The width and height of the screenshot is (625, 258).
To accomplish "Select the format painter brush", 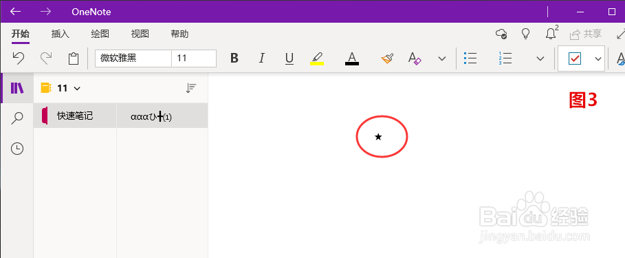I will coord(387,58).
